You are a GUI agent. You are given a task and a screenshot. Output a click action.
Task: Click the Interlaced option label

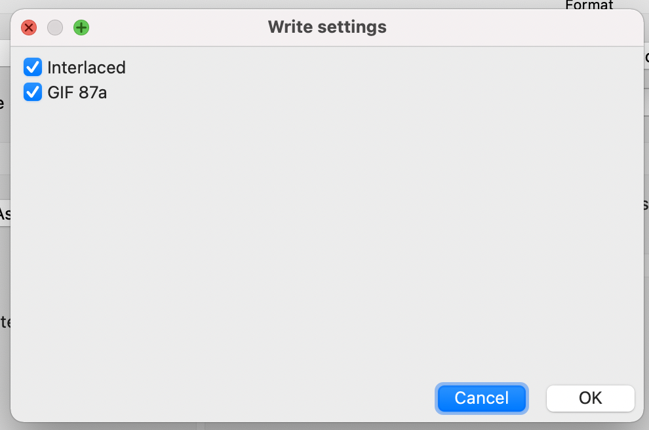(x=86, y=68)
